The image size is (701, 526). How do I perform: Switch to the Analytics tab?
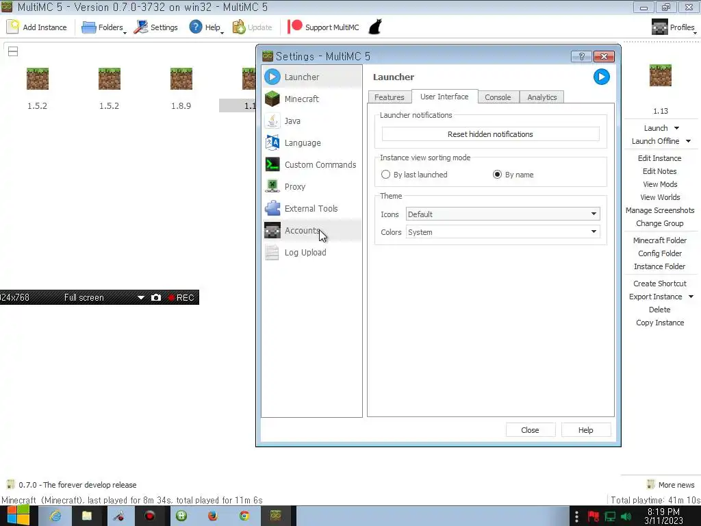[x=542, y=97]
